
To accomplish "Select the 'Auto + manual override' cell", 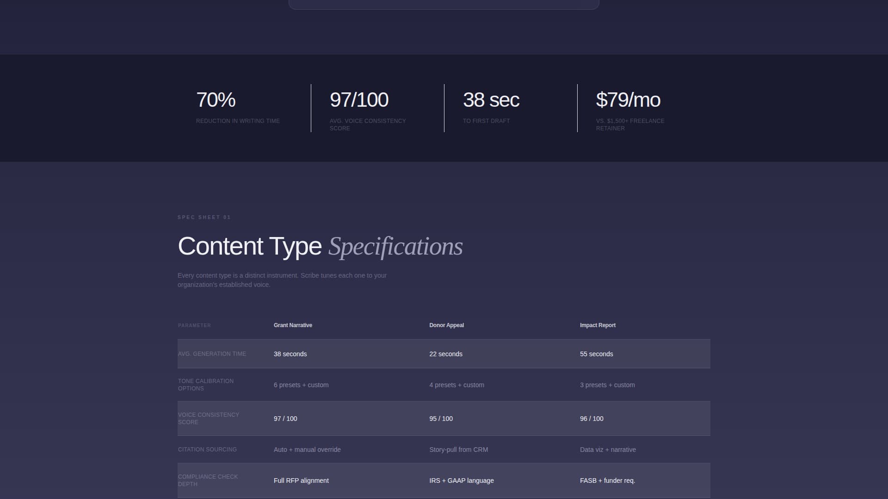I will [x=307, y=450].
